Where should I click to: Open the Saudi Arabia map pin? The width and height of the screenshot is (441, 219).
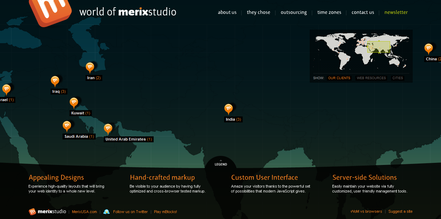point(67,126)
